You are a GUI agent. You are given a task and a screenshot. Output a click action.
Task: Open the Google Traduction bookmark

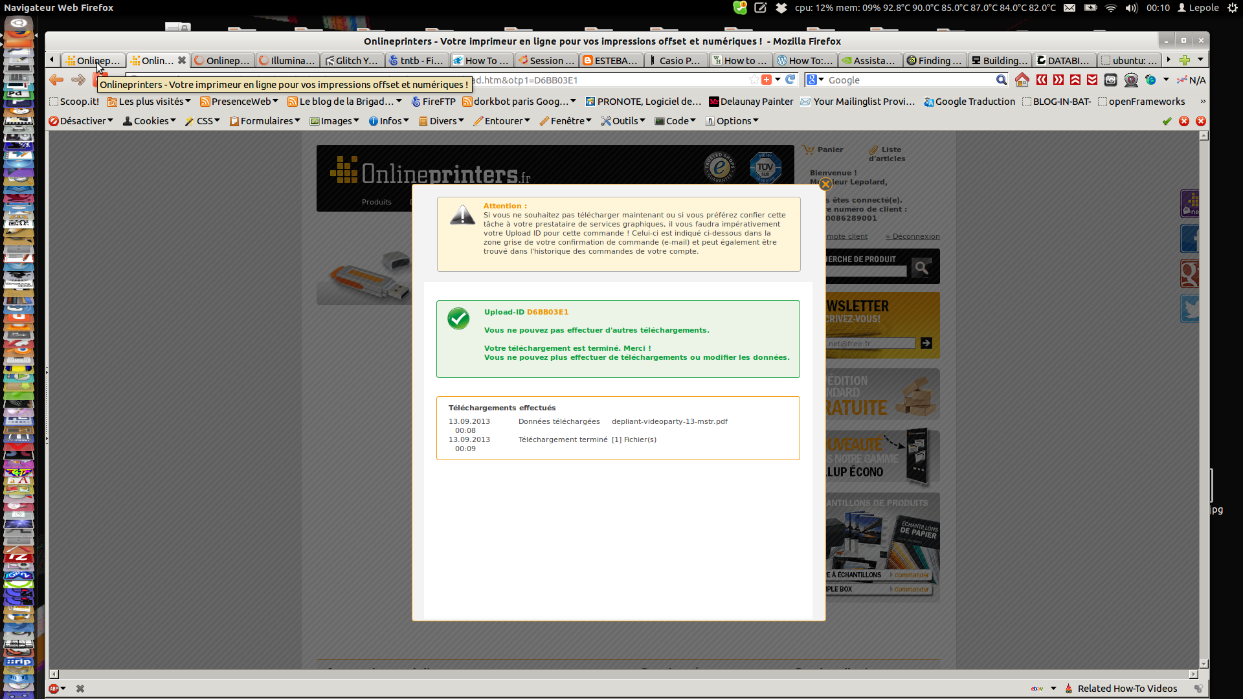point(969,102)
